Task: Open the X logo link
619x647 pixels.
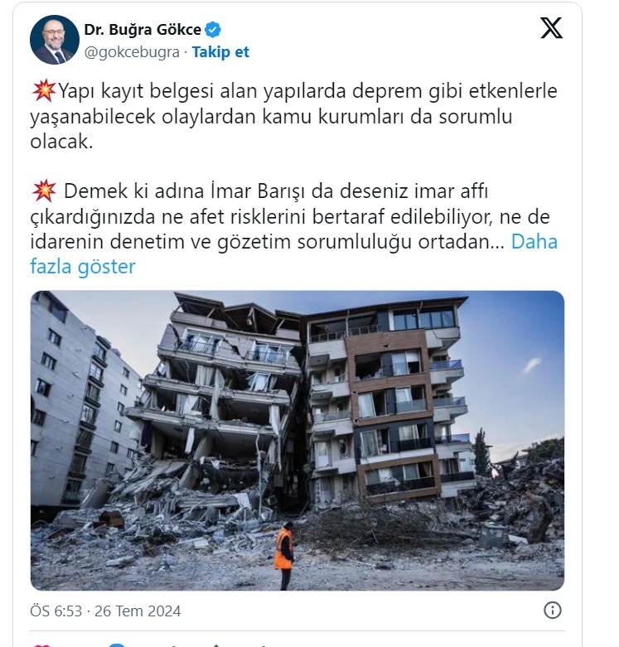Action: (551, 28)
